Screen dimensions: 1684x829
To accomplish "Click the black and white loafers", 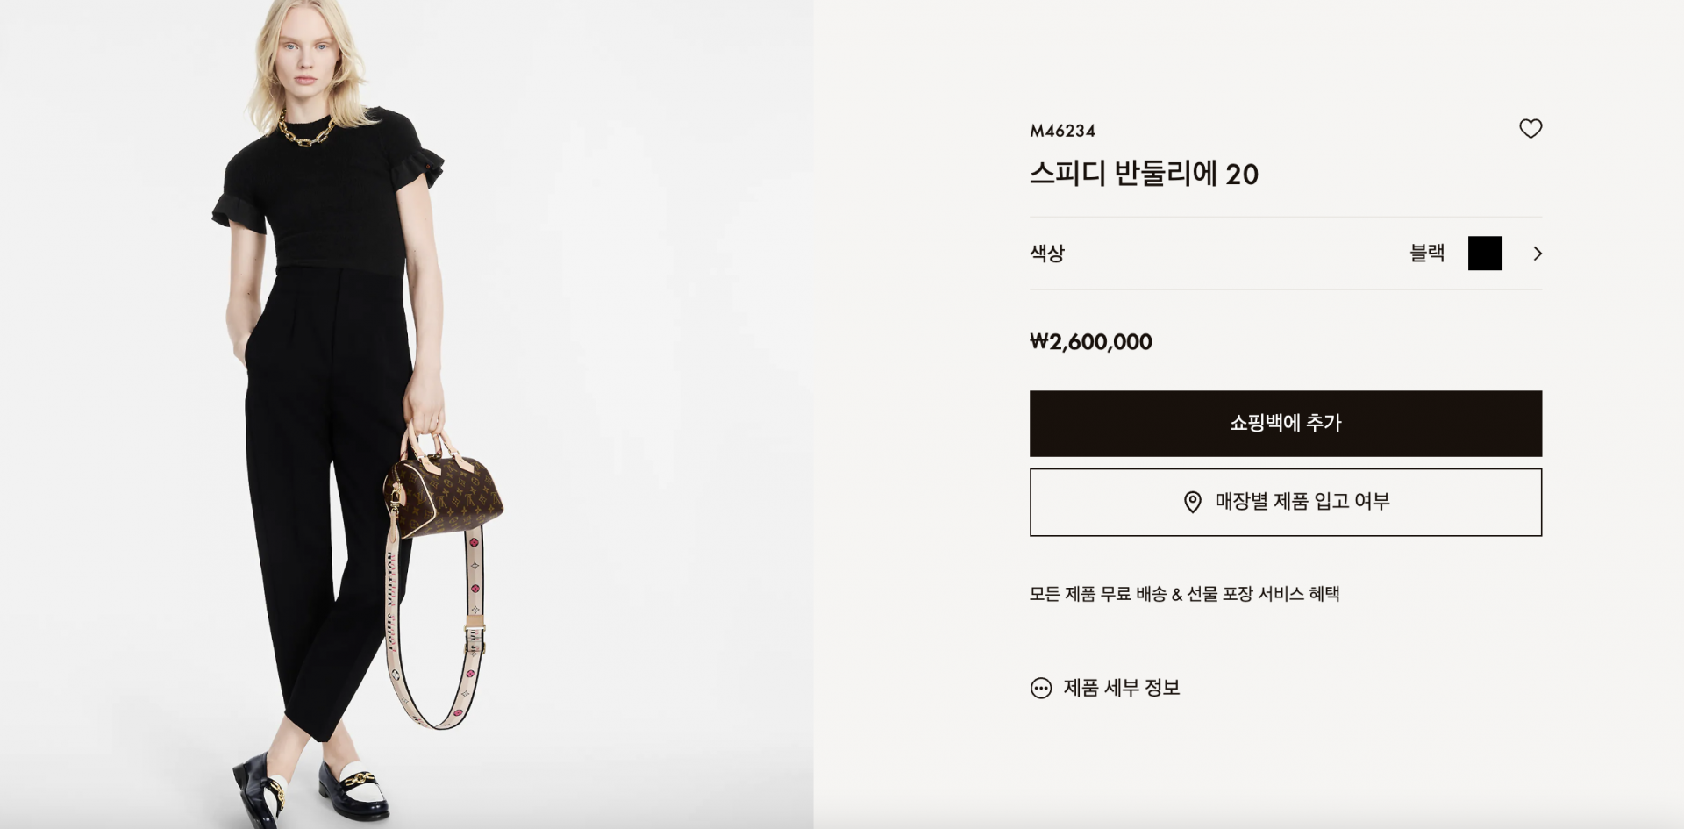I will (x=312, y=788).
